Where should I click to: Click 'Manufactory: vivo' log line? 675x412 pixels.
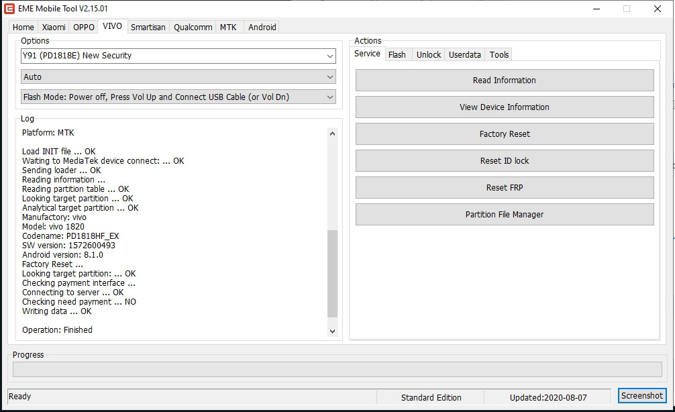coord(54,217)
